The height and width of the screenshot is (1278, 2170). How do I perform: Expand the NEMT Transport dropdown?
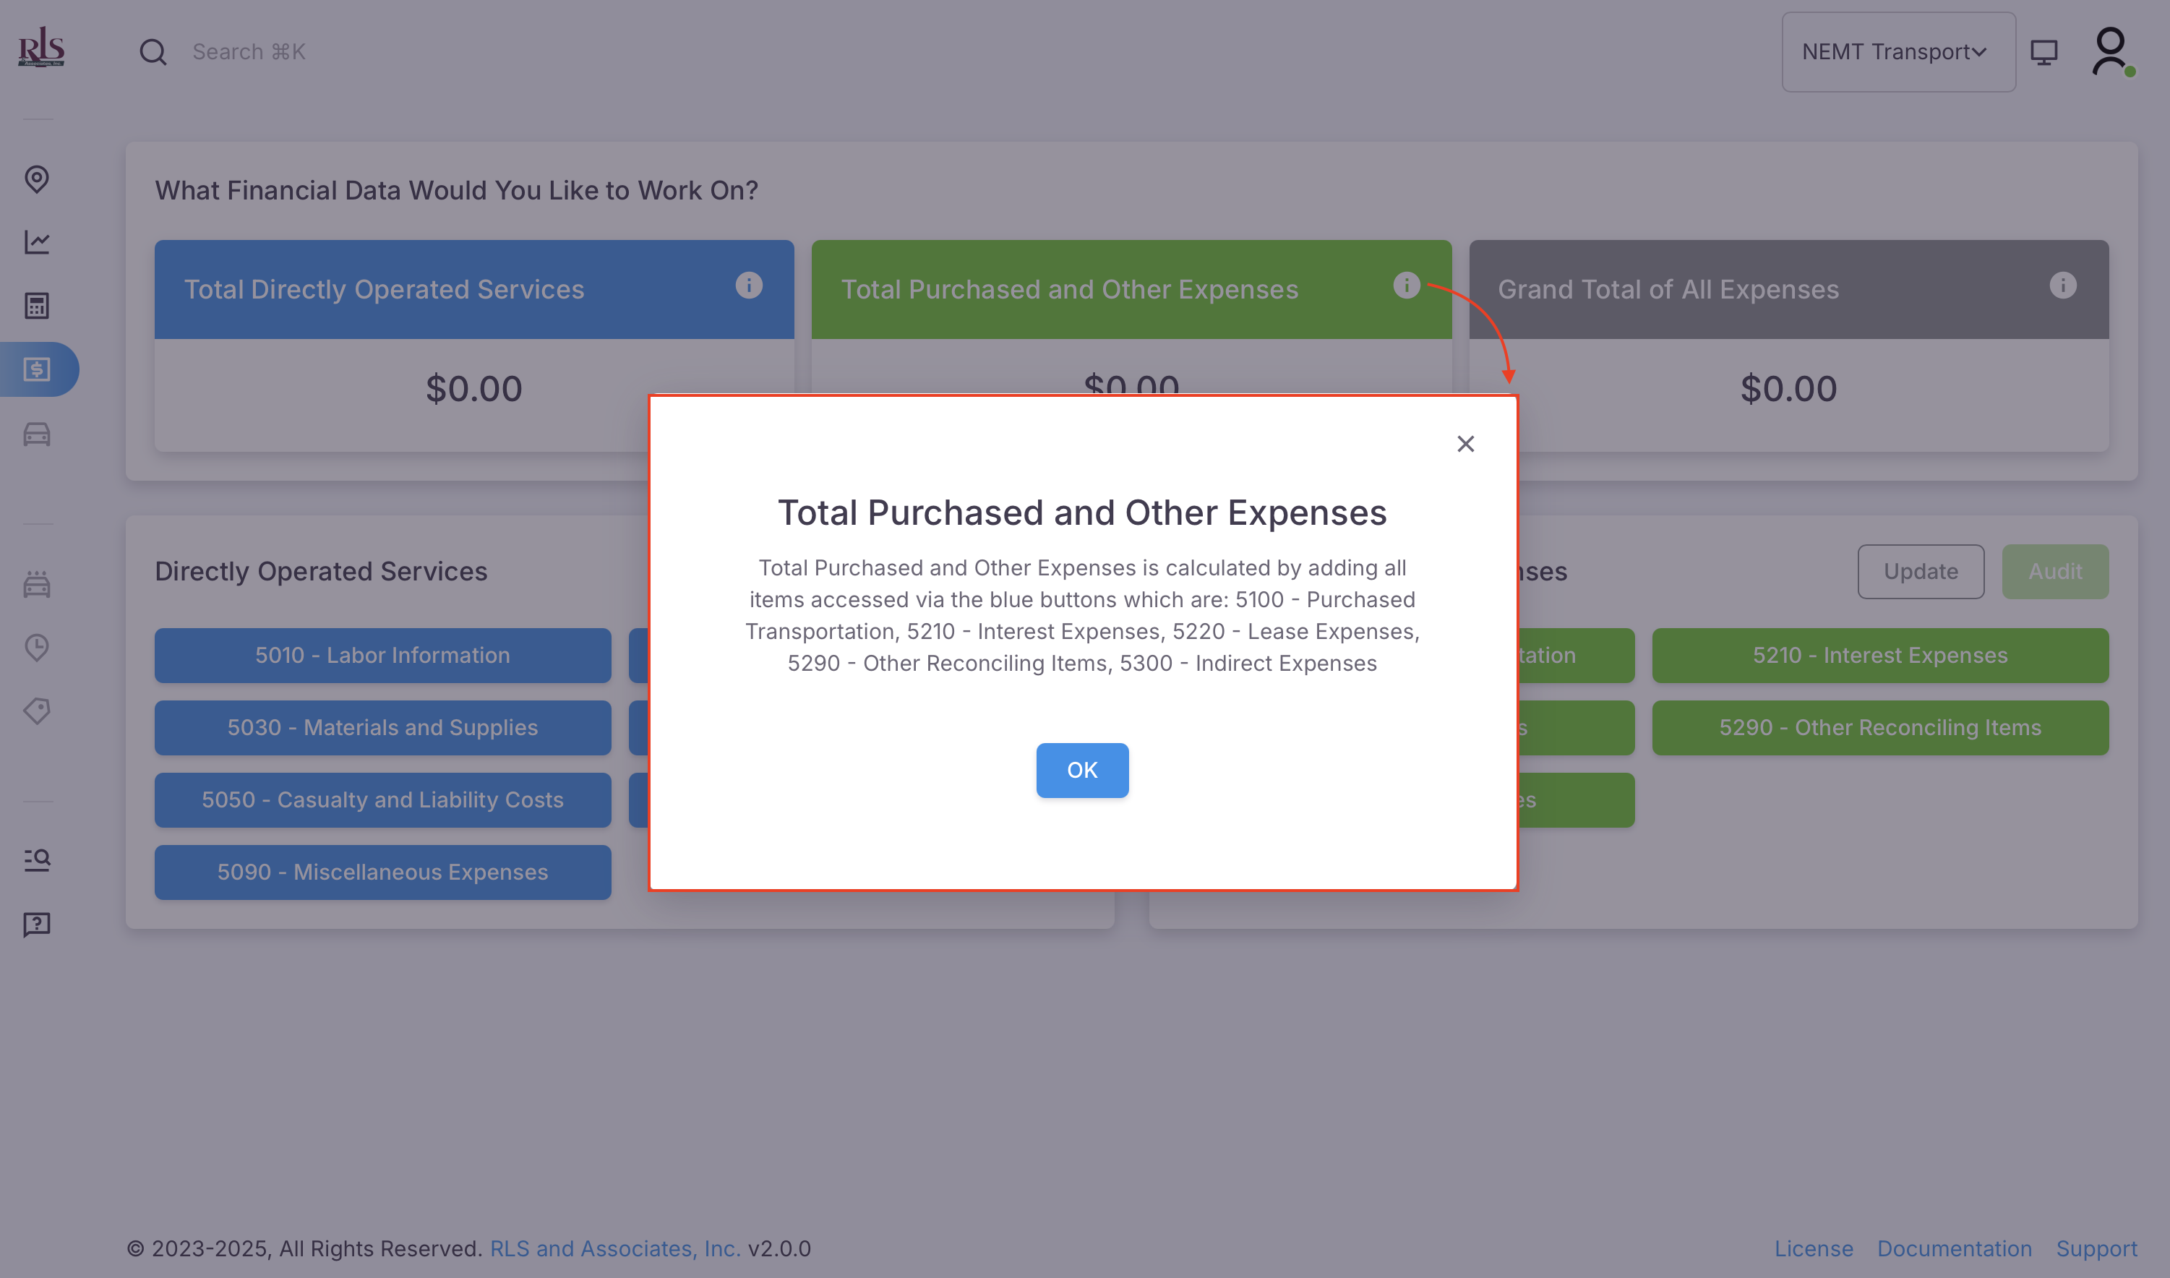[x=1898, y=51]
